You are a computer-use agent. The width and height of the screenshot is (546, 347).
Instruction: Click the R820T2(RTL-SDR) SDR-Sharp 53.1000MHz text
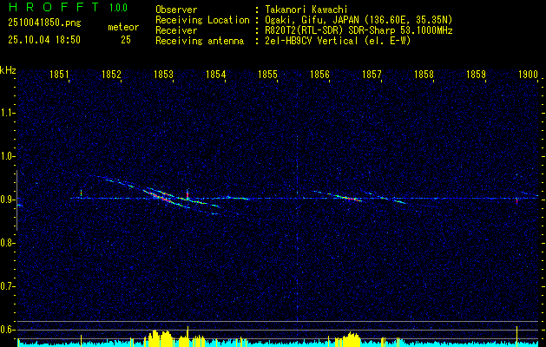359,30
